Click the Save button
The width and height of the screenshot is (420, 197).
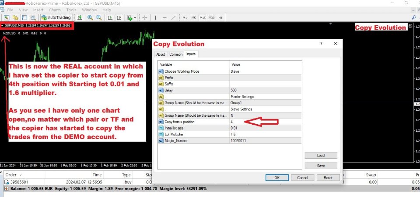pos(321,166)
